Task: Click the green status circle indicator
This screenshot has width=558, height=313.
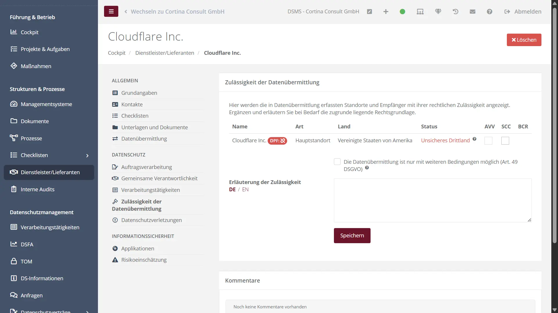Action: [x=403, y=12]
